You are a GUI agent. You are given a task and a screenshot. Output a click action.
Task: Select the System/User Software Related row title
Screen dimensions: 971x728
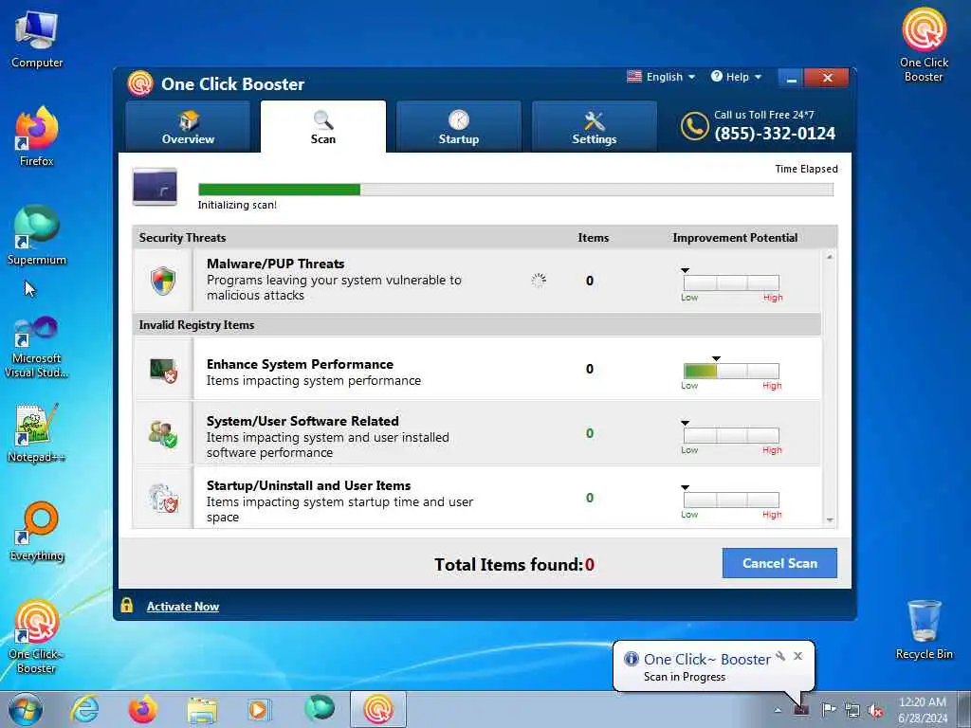[302, 421]
